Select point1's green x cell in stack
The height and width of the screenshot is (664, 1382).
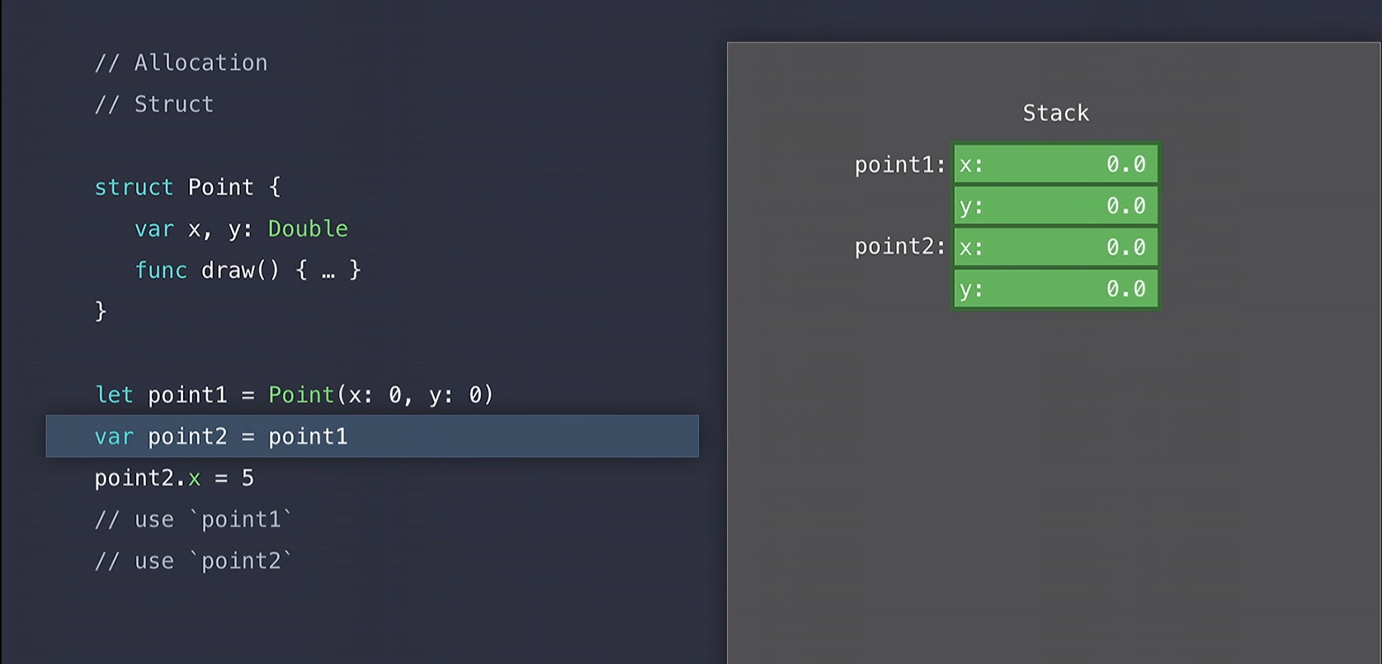(1055, 164)
